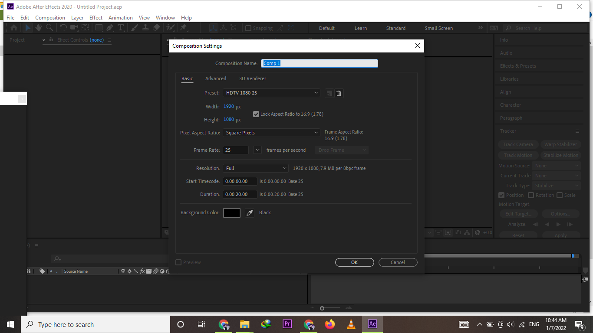This screenshot has width=593, height=333.
Task: Pick background color with the eyedropper
Action: 250,212
